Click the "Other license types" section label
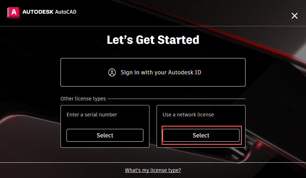This screenshot has height=178, width=306. pos(83,99)
